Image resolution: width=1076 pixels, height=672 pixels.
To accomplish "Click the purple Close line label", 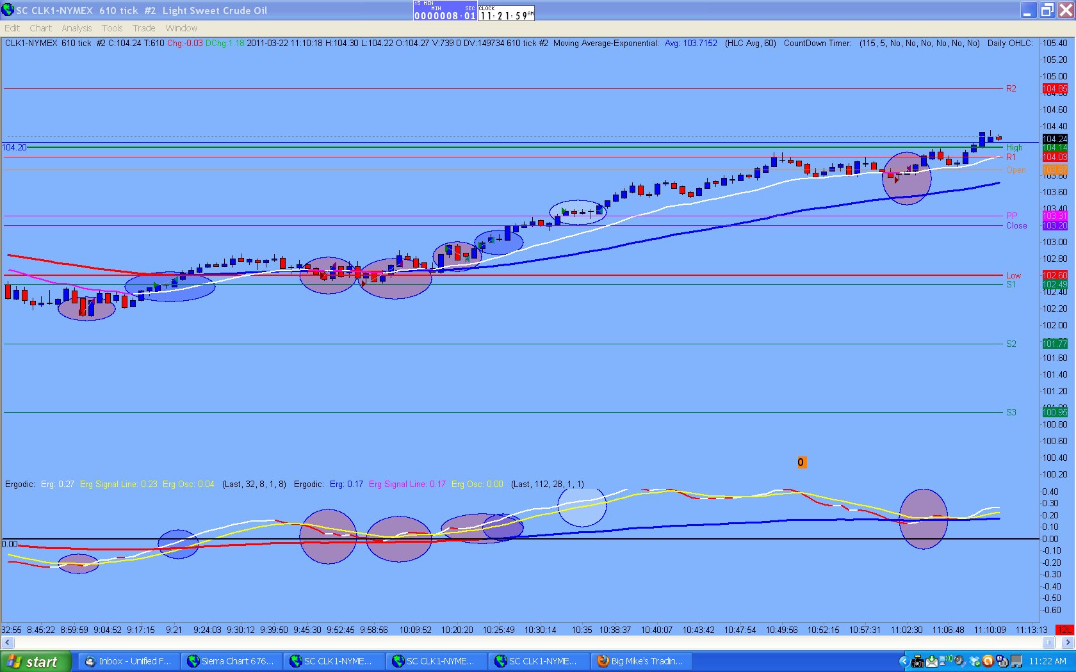I will (1016, 226).
